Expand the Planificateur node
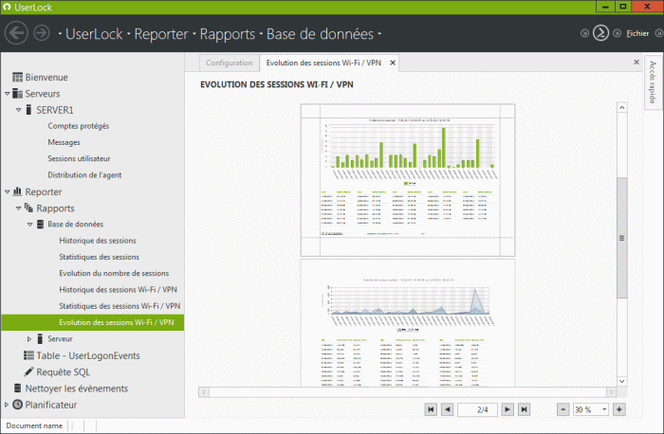664x434 pixels. point(7,405)
